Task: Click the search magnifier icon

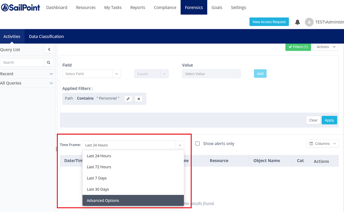Action: tap(49, 62)
